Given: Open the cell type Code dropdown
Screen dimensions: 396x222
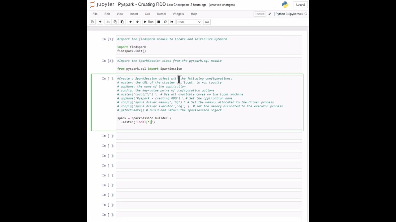Looking at the screenshot, I should click(189, 22).
